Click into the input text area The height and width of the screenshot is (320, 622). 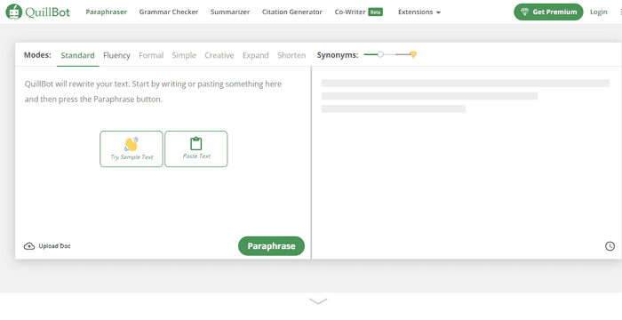click(x=163, y=151)
